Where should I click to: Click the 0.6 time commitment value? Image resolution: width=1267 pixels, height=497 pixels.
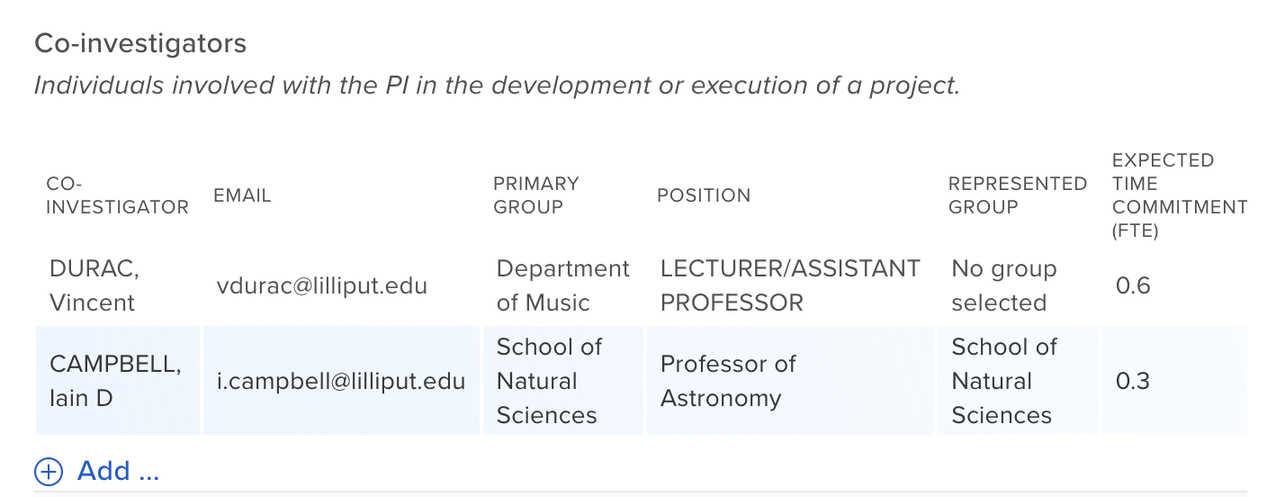tap(1133, 285)
